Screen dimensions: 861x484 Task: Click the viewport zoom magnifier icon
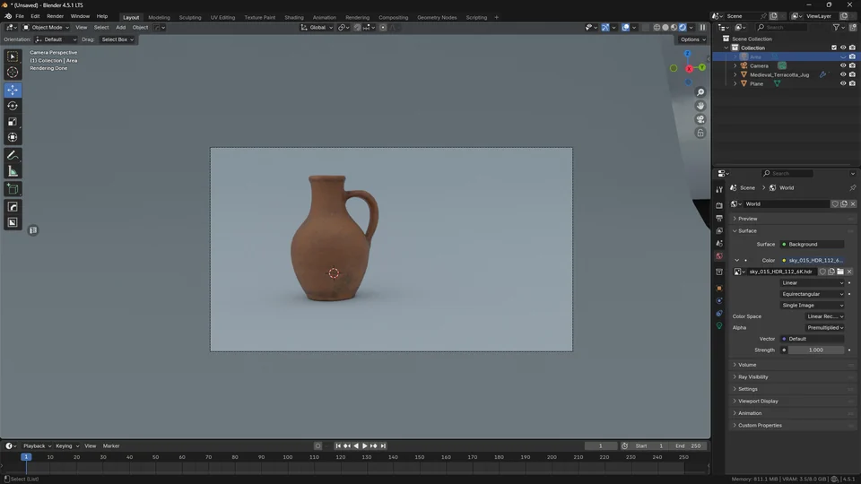pyautogui.click(x=700, y=92)
